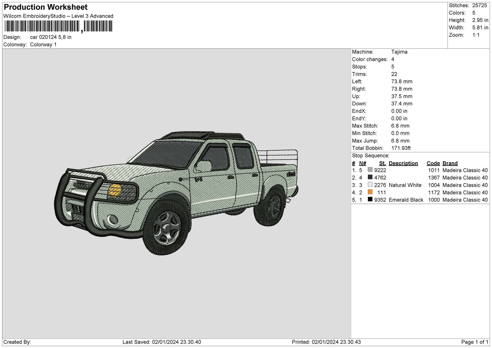This screenshot has height=348, width=492.
Task: Click the Machine value 'Tajima'
Action: tap(399, 52)
